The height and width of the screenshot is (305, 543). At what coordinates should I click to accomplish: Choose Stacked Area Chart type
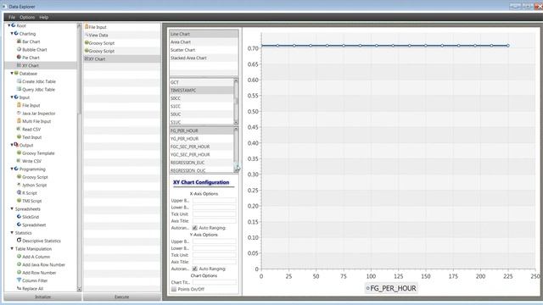[204, 58]
